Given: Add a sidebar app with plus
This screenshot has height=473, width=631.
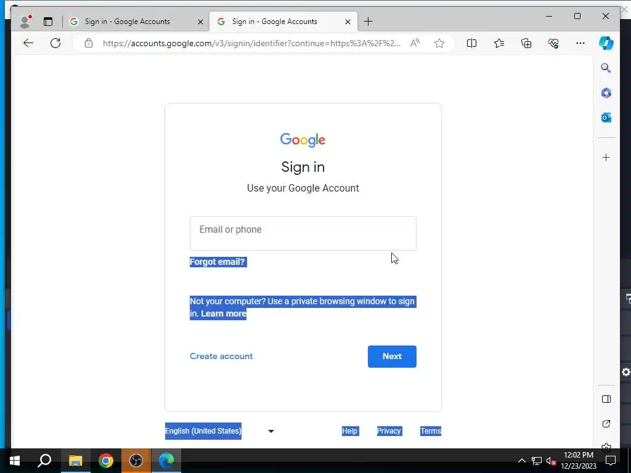Looking at the screenshot, I should tap(606, 157).
